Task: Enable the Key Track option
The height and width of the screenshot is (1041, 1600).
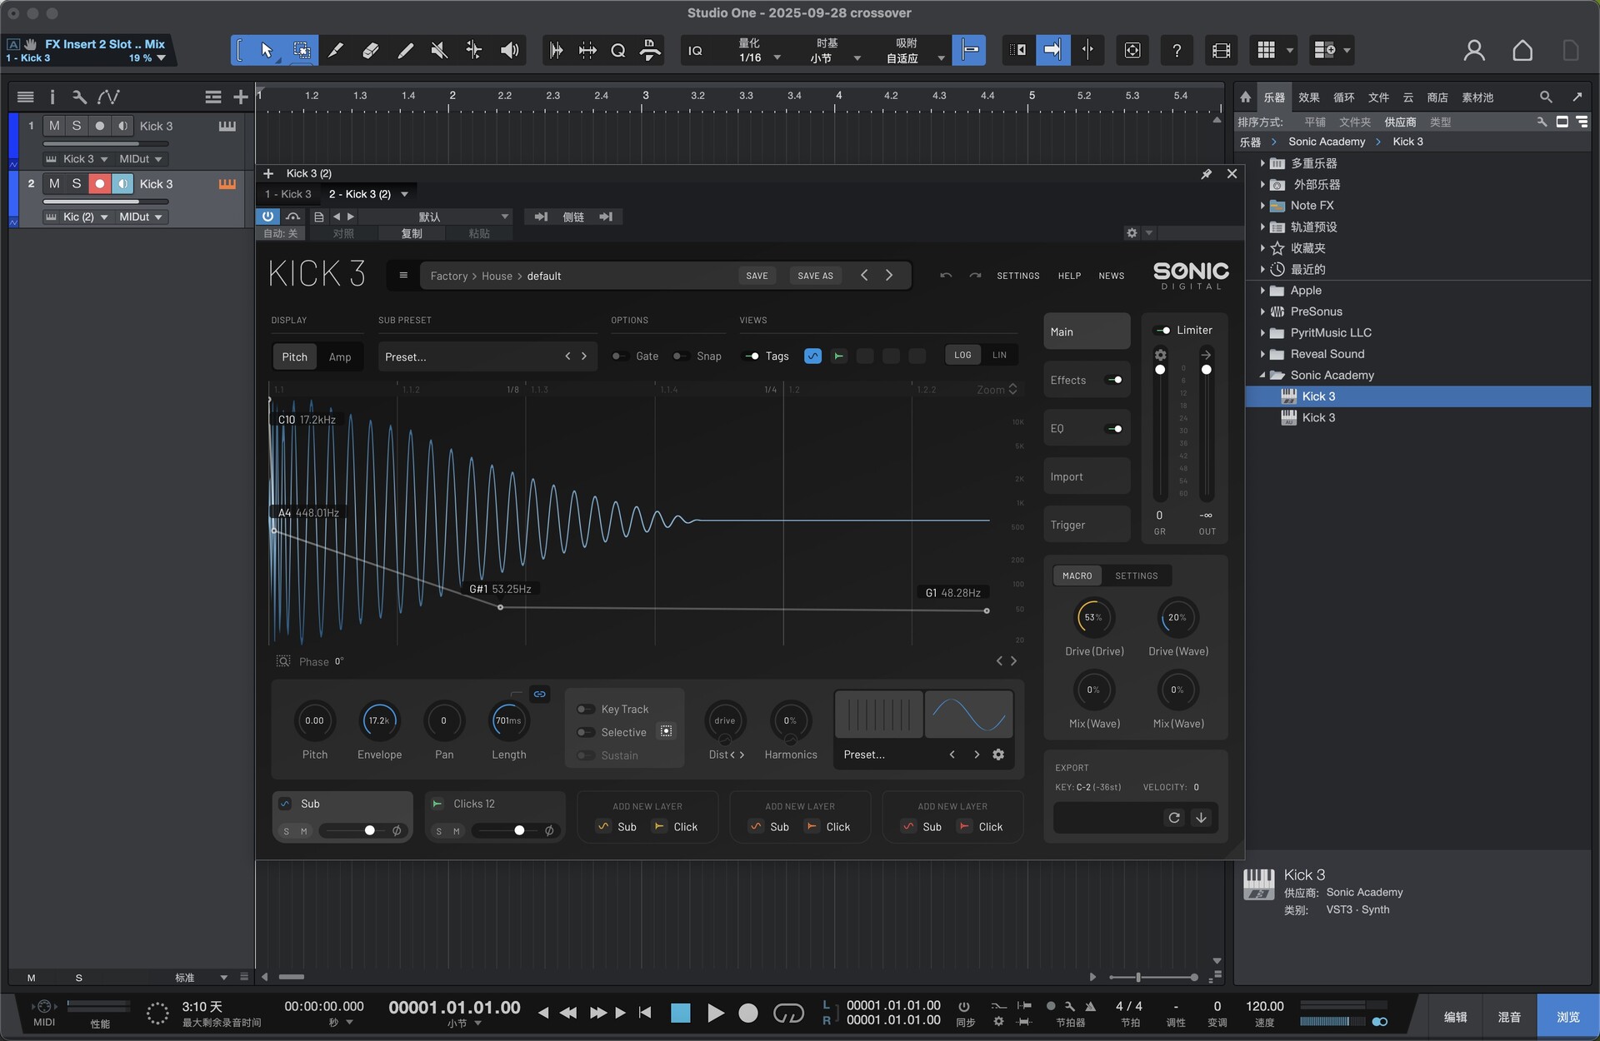Action: (x=587, y=710)
